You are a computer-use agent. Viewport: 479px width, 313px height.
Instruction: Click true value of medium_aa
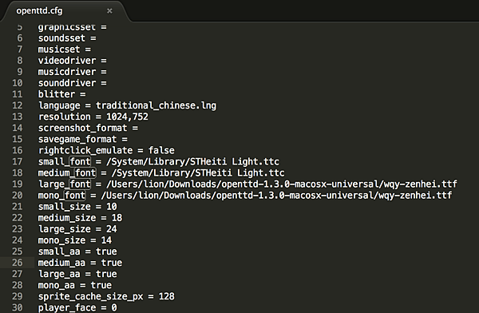click(x=112, y=263)
